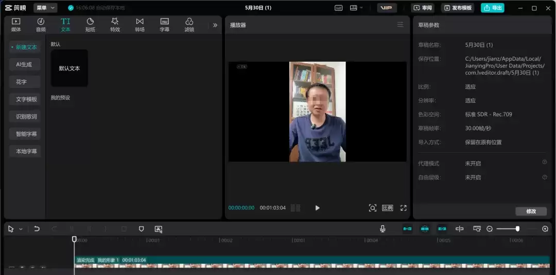Expand more tabs with double-chevron arrow

coord(215,25)
